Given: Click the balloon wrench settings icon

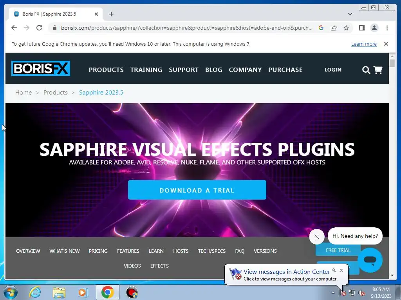Looking at the screenshot, I should [x=334, y=270].
